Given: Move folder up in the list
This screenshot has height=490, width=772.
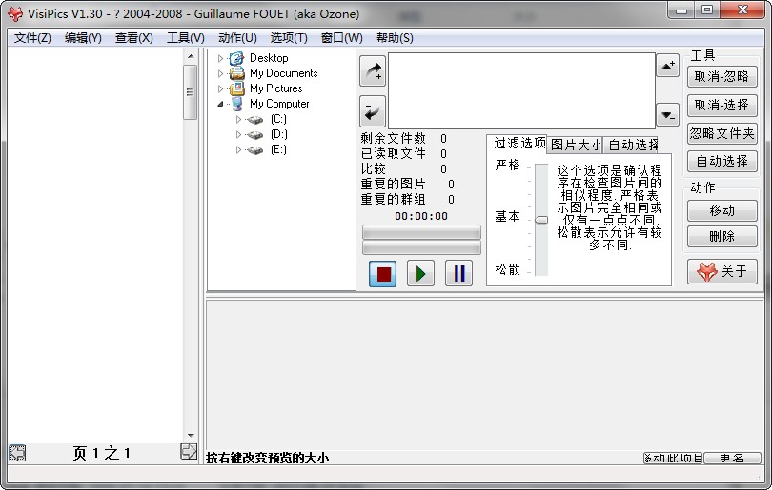Looking at the screenshot, I should pyautogui.click(x=667, y=66).
